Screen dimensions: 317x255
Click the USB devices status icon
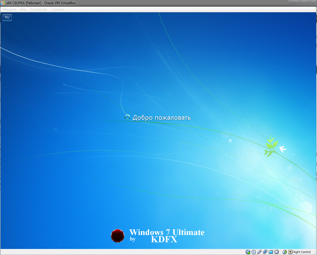point(259,252)
